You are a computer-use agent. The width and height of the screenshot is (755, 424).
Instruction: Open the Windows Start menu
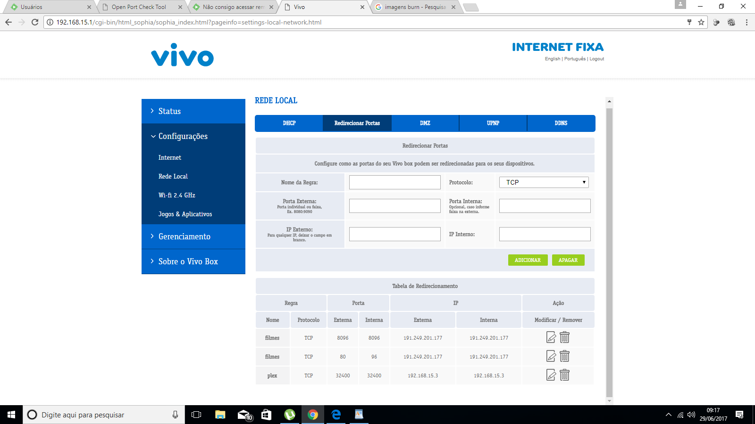[11, 415]
